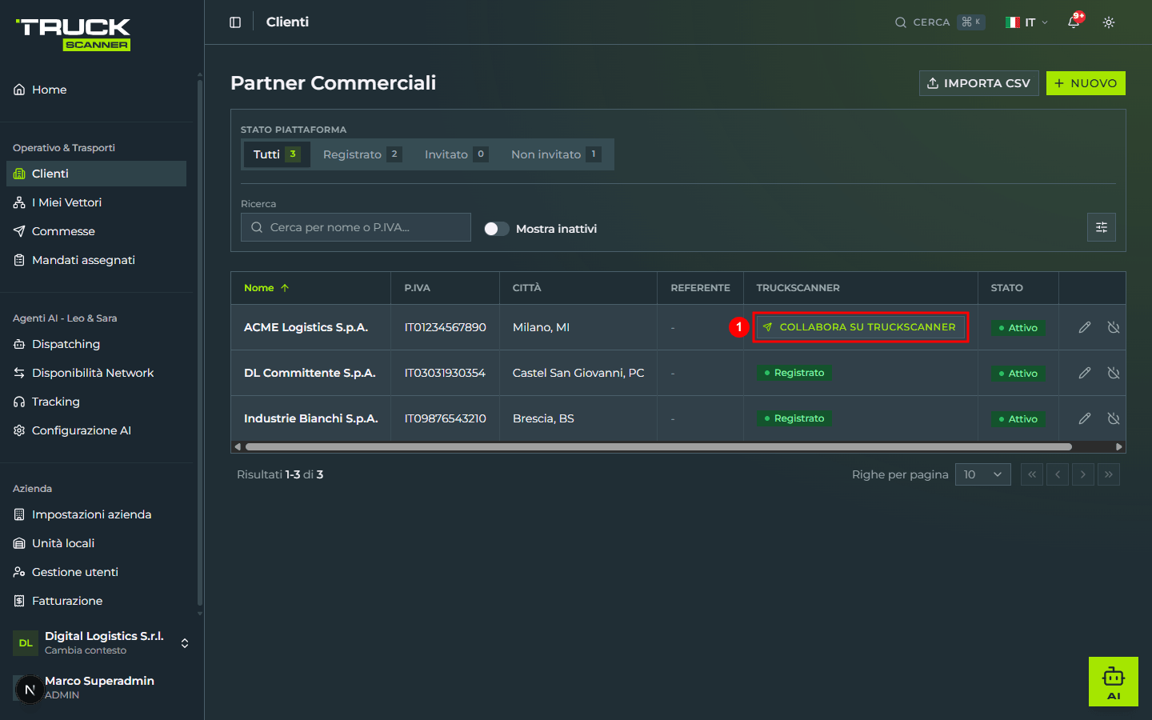Select the Registrato filter tab
1152x720 pixels.
pos(362,154)
